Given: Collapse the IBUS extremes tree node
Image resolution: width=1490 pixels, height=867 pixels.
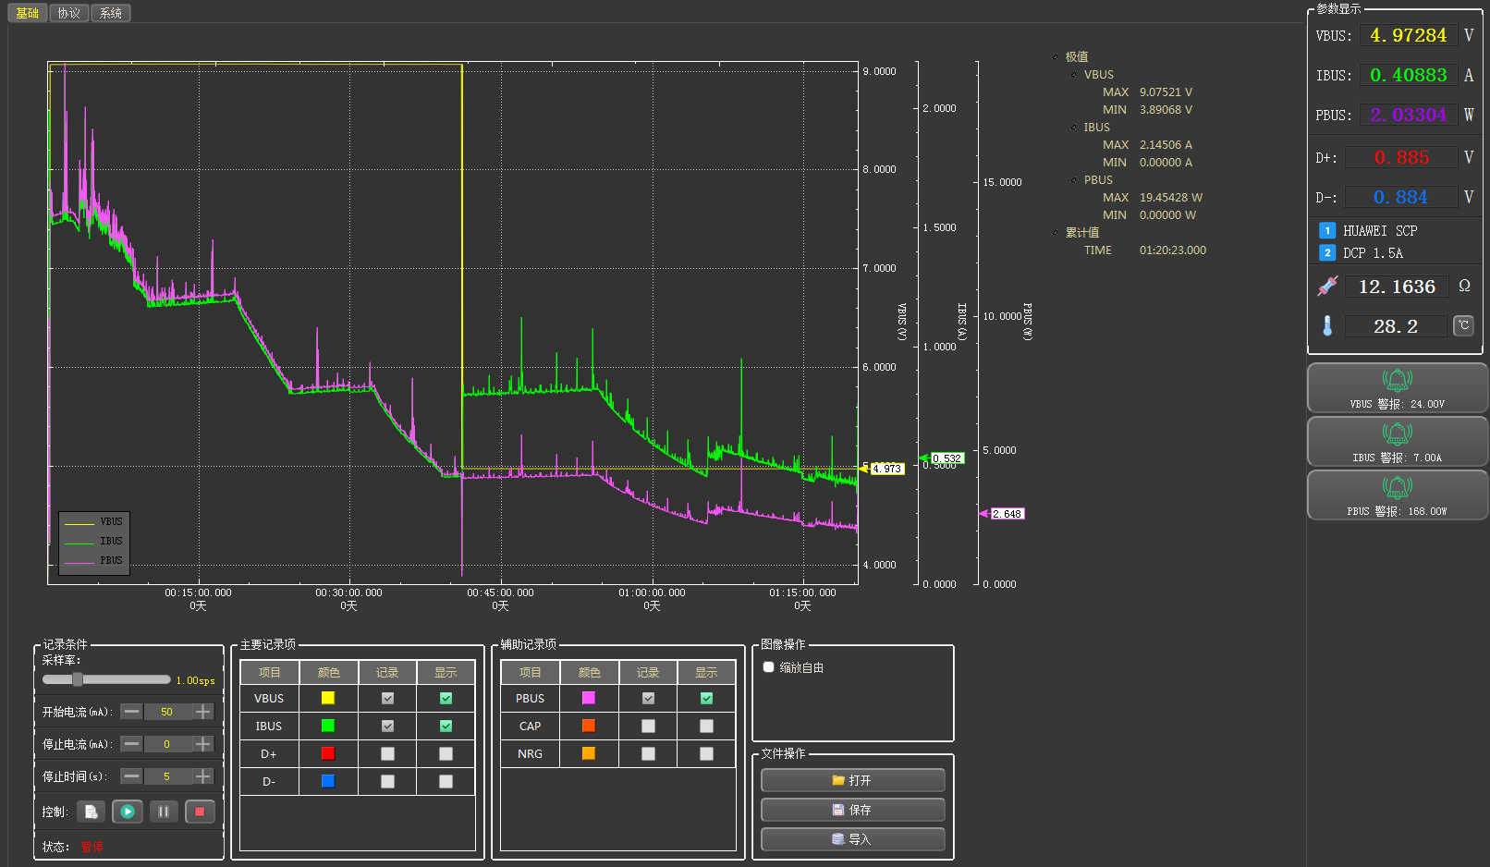Looking at the screenshot, I should 1074,128.
